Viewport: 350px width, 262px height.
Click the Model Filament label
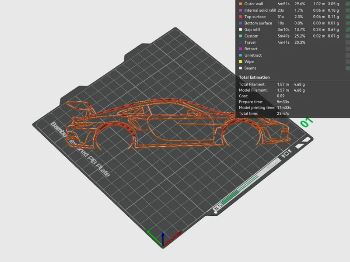pyautogui.click(x=253, y=90)
